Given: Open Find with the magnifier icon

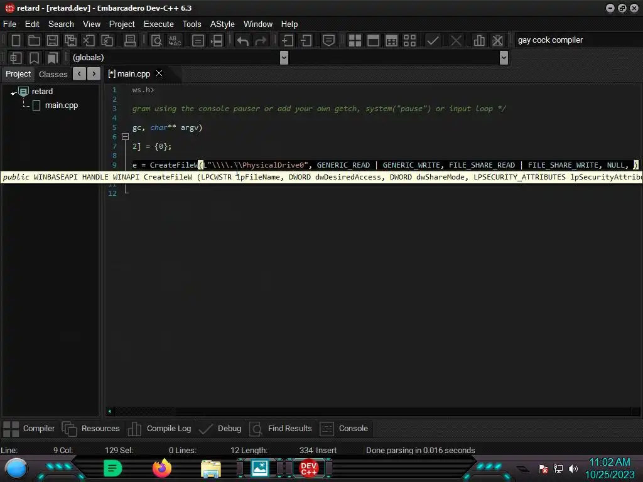Looking at the screenshot, I should [x=156, y=41].
